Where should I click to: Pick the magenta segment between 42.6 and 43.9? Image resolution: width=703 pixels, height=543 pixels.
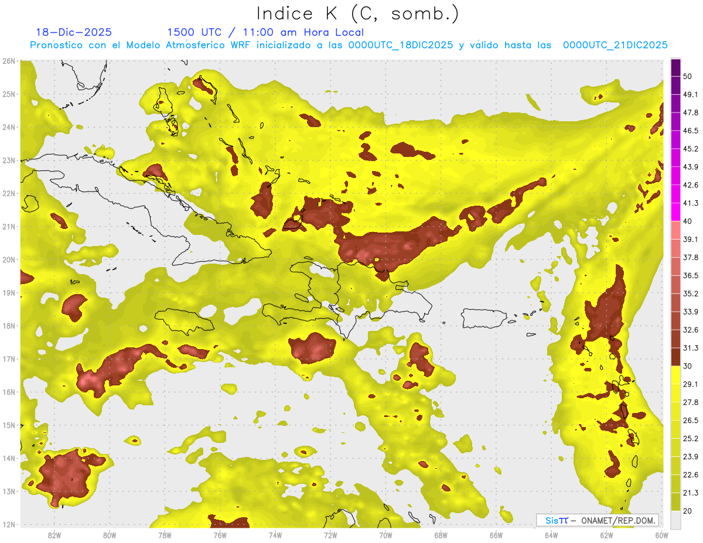point(675,176)
